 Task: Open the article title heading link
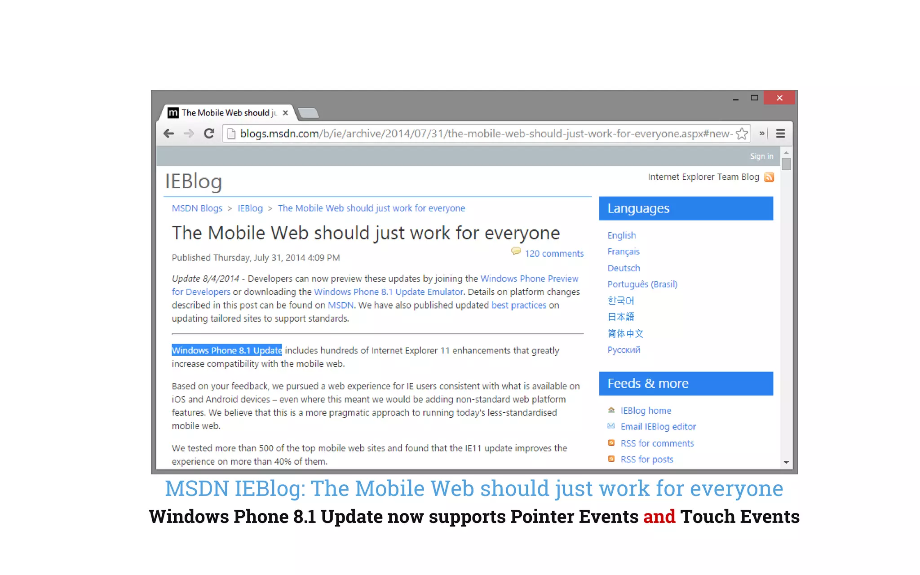(x=366, y=233)
